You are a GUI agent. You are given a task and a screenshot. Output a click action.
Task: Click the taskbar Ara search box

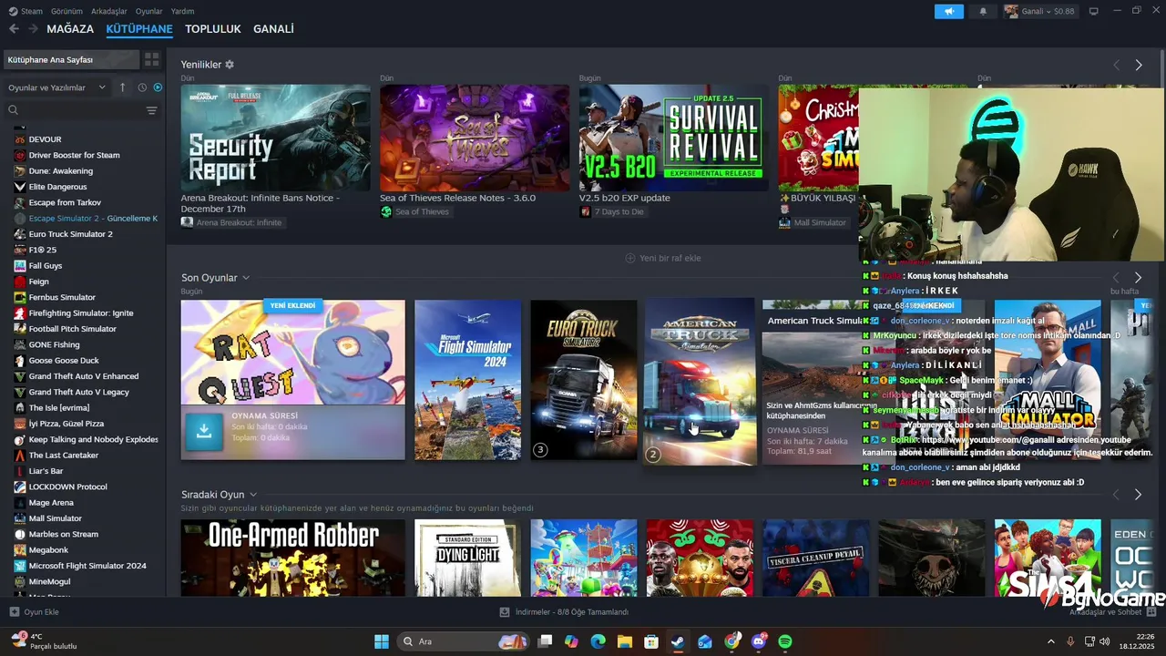(463, 641)
